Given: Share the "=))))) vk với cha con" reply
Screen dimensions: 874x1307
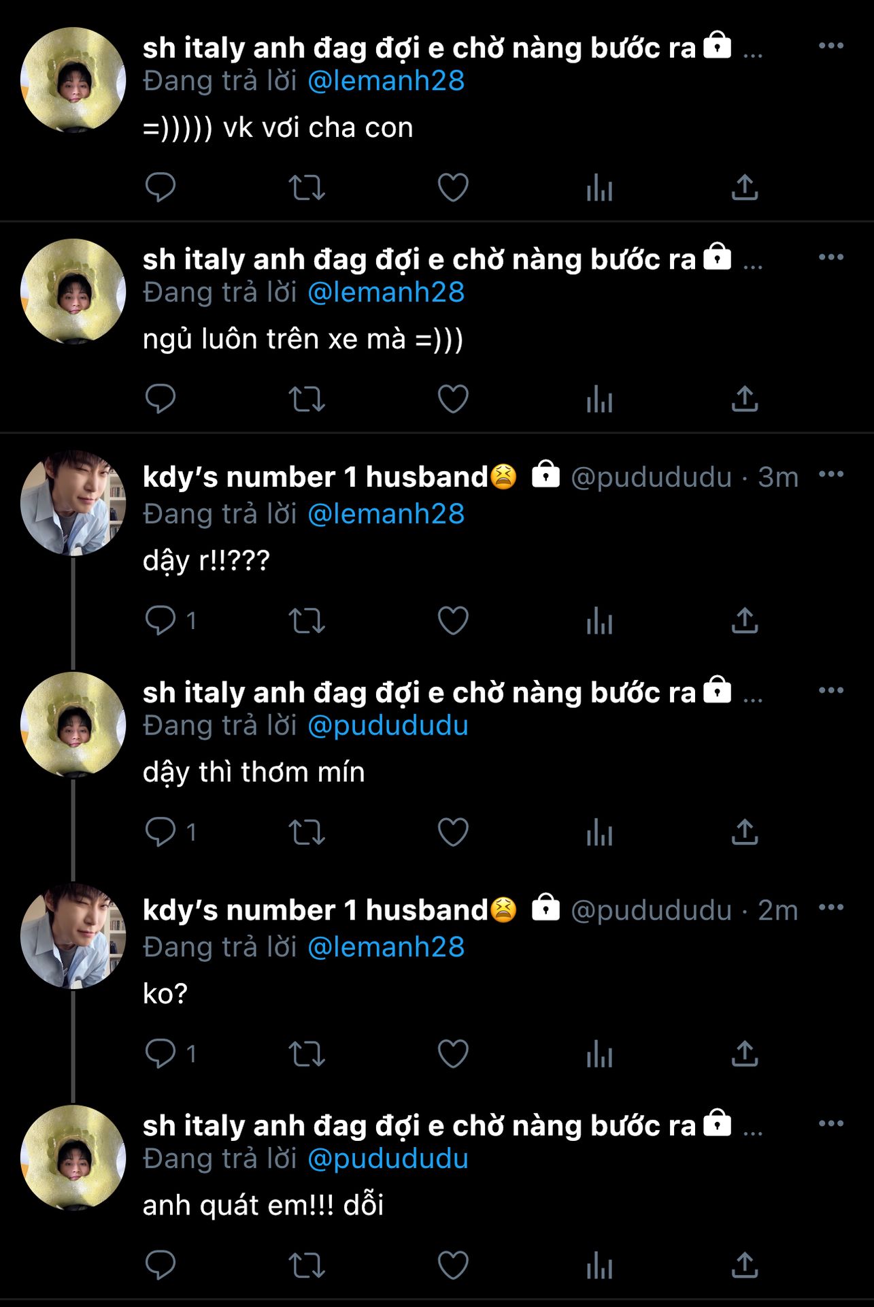Looking at the screenshot, I should tap(745, 187).
